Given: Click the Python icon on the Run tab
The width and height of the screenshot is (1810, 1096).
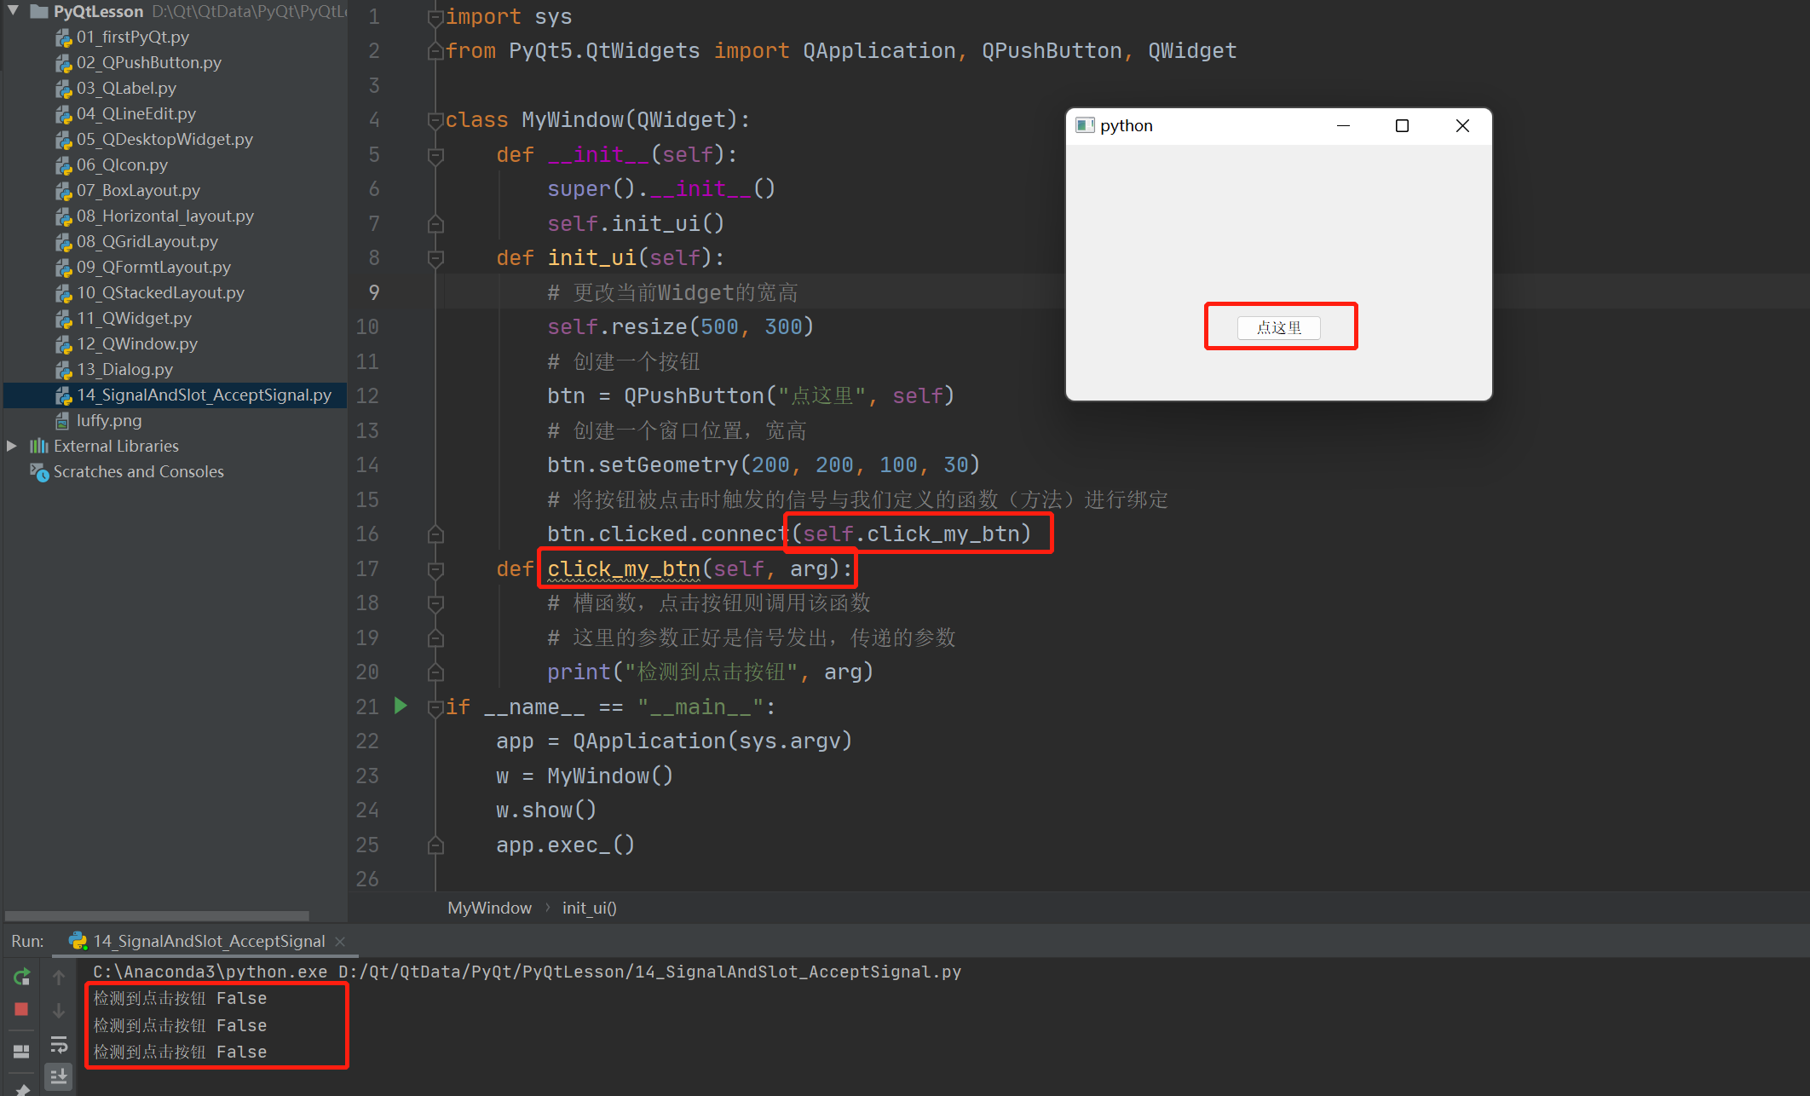Looking at the screenshot, I should (78, 941).
